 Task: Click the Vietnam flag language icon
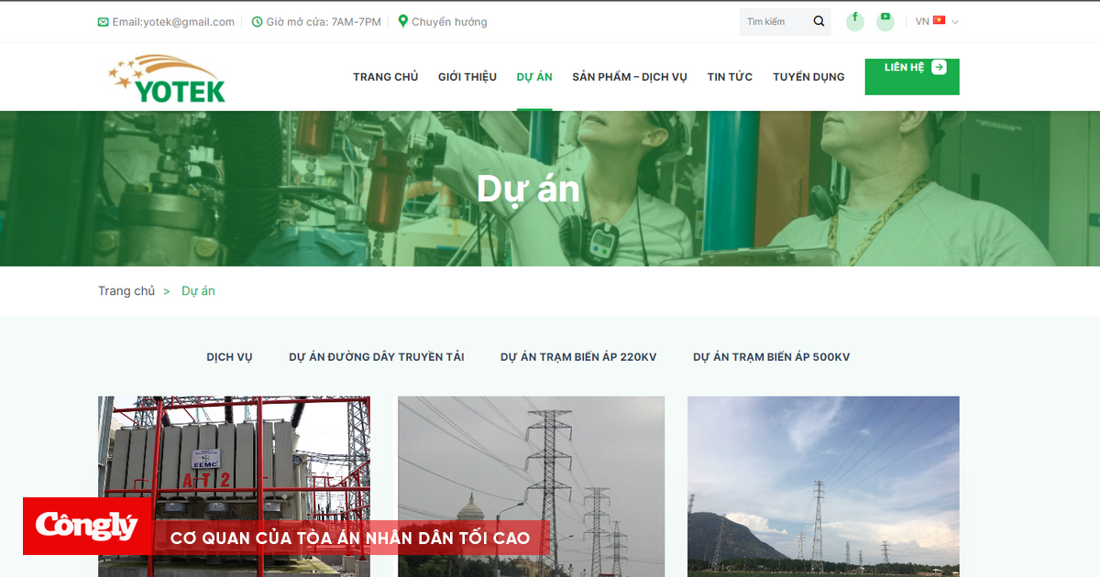pos(938,21)
